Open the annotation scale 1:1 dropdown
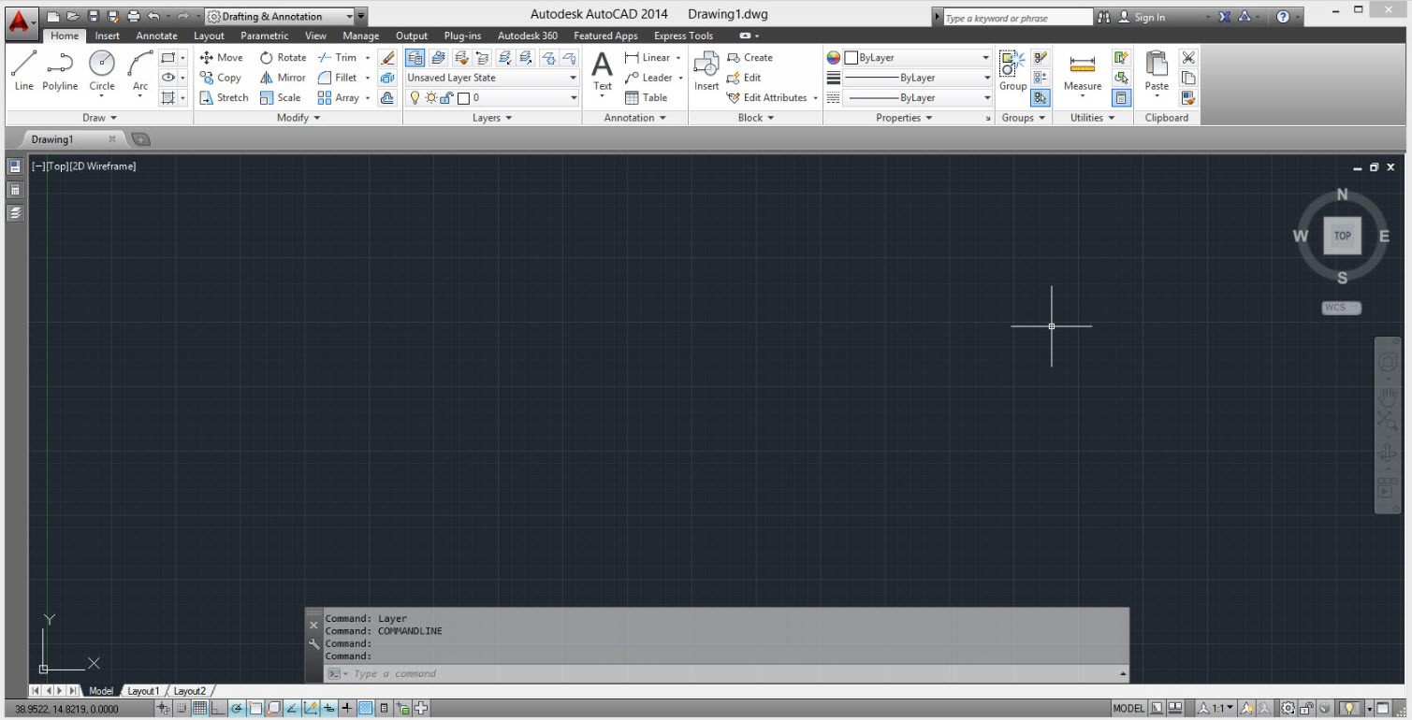Screen dimensions: 1412x720 point(1217,709)
